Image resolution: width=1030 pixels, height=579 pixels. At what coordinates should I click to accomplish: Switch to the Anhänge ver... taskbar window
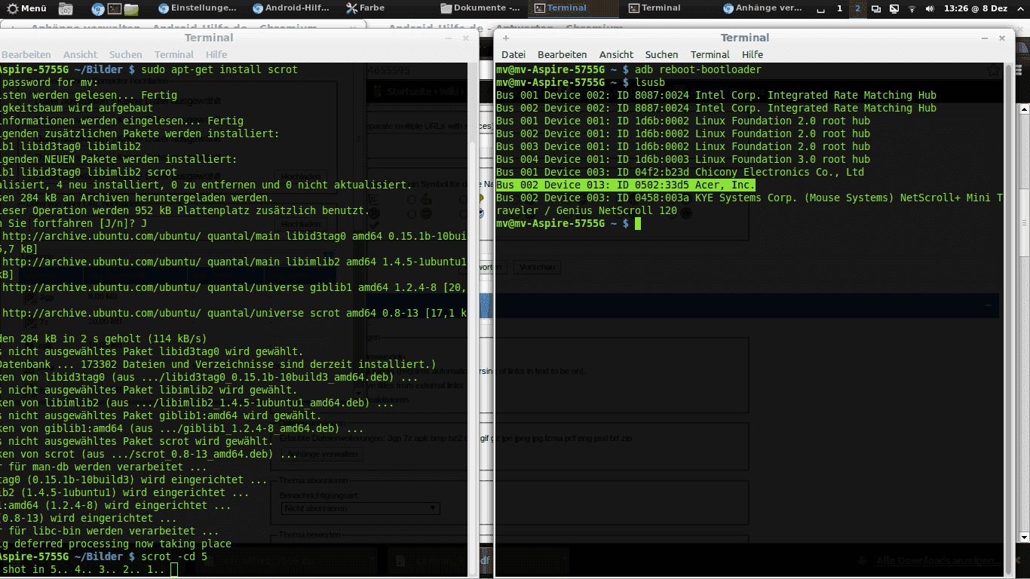[762, 8]
